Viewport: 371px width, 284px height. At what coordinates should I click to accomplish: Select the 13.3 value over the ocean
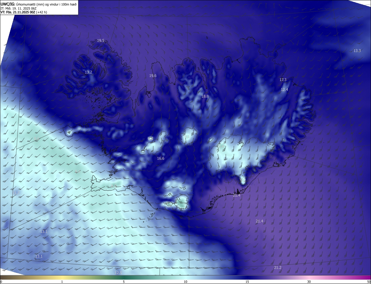(357, 51)
